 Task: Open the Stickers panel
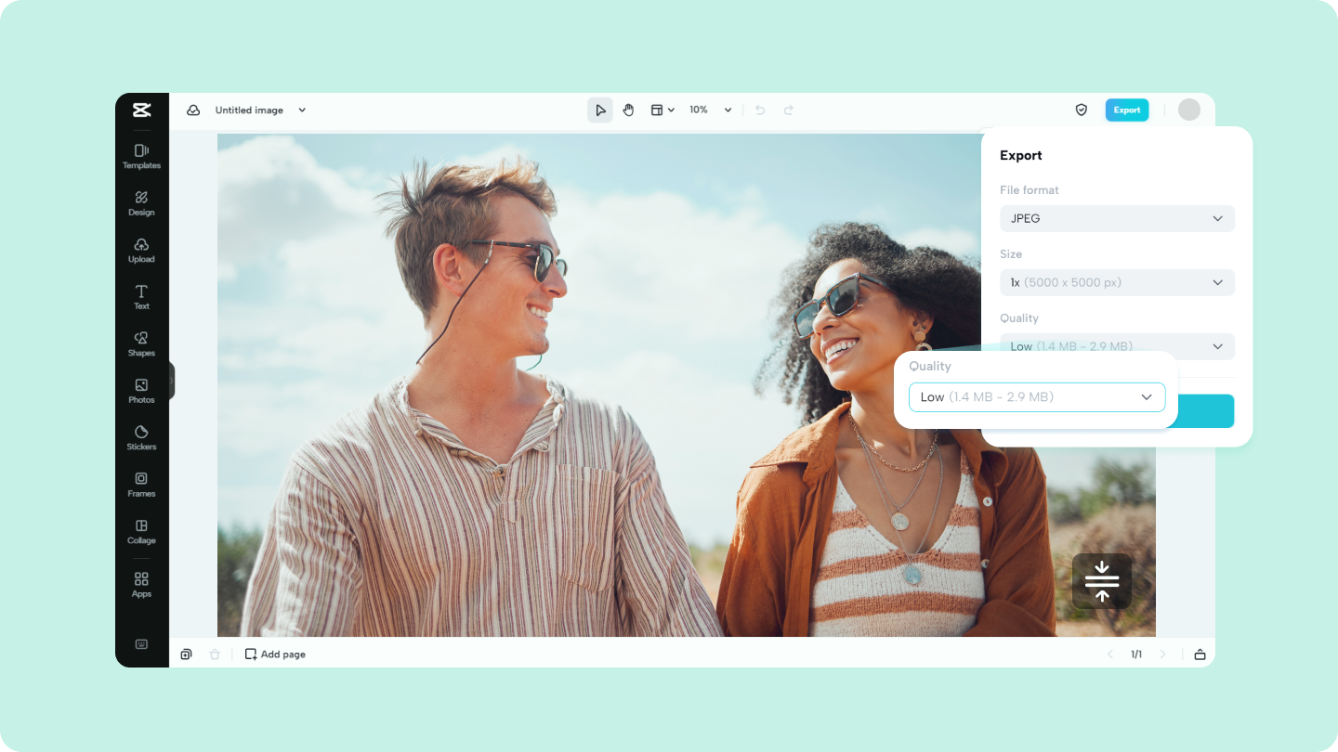pyautogui.click(x=141, y=437)
